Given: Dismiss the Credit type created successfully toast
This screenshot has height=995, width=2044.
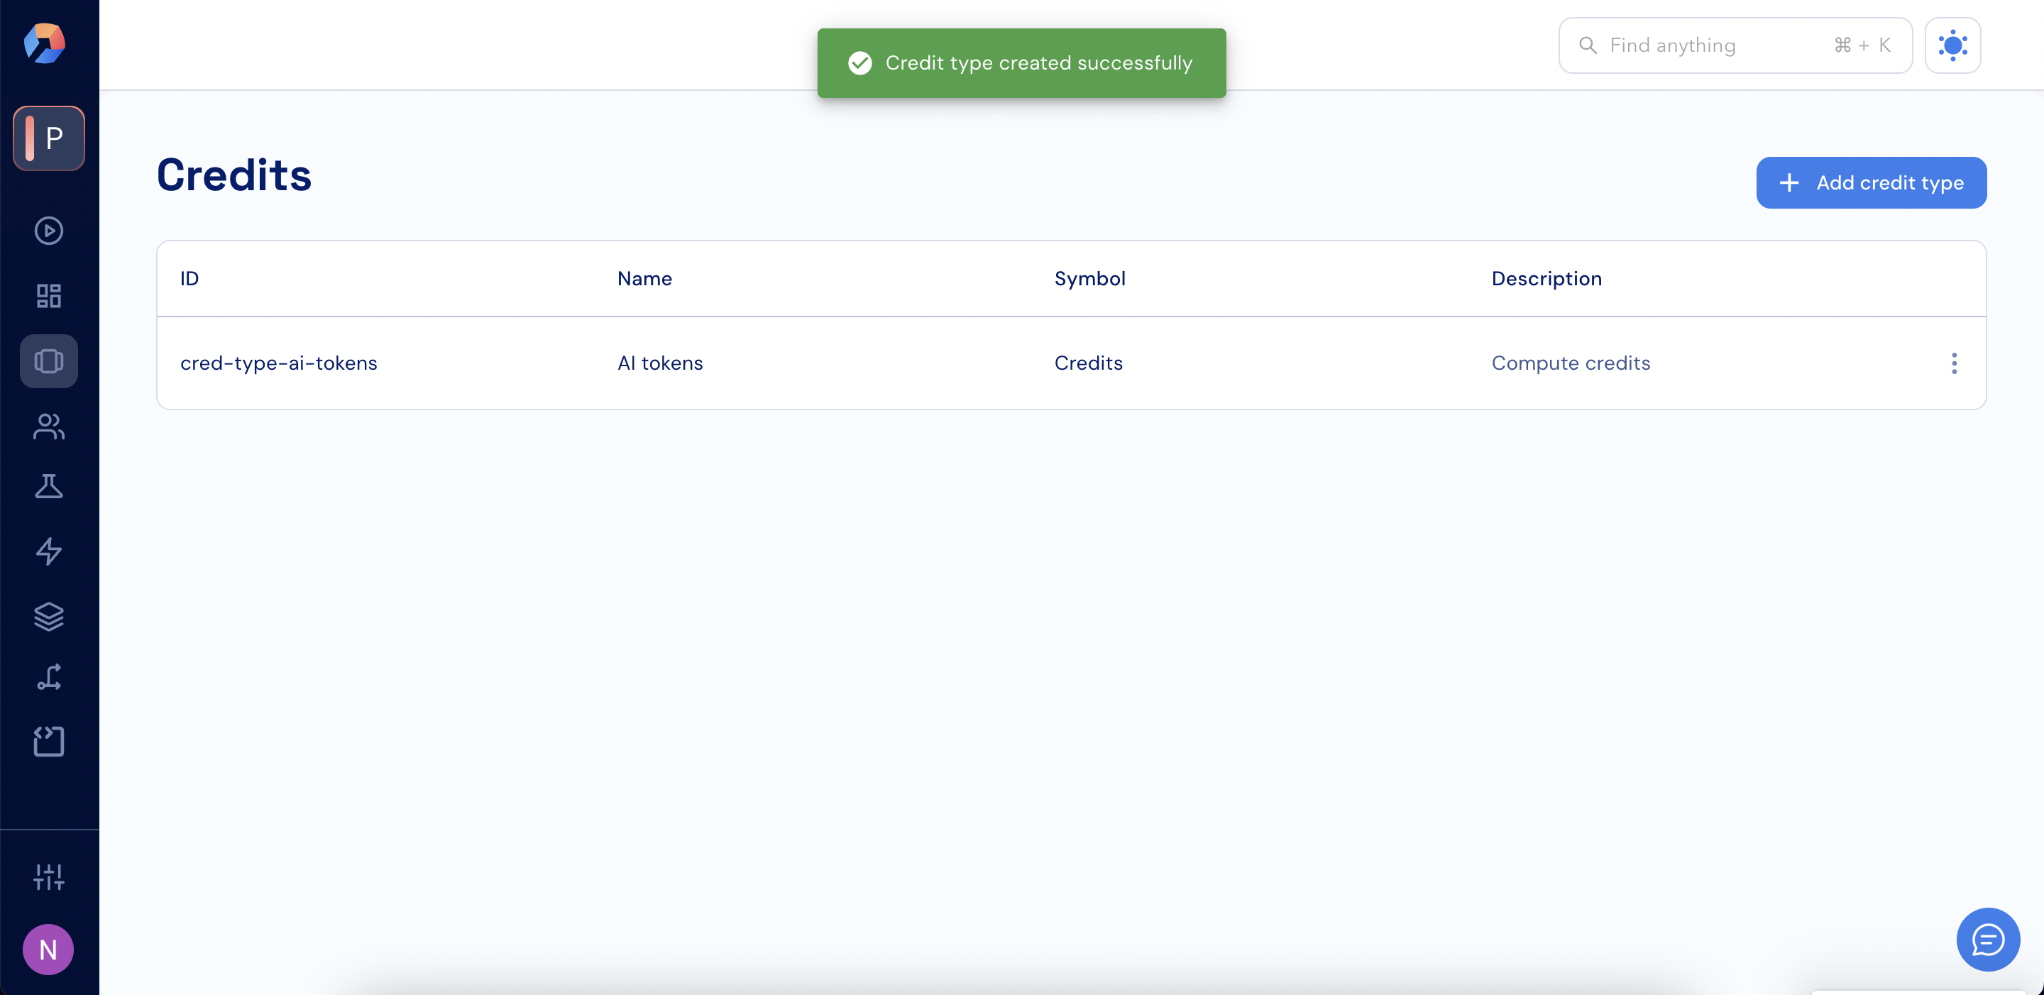Looking at the screenshot, I should pos(1021,63).
